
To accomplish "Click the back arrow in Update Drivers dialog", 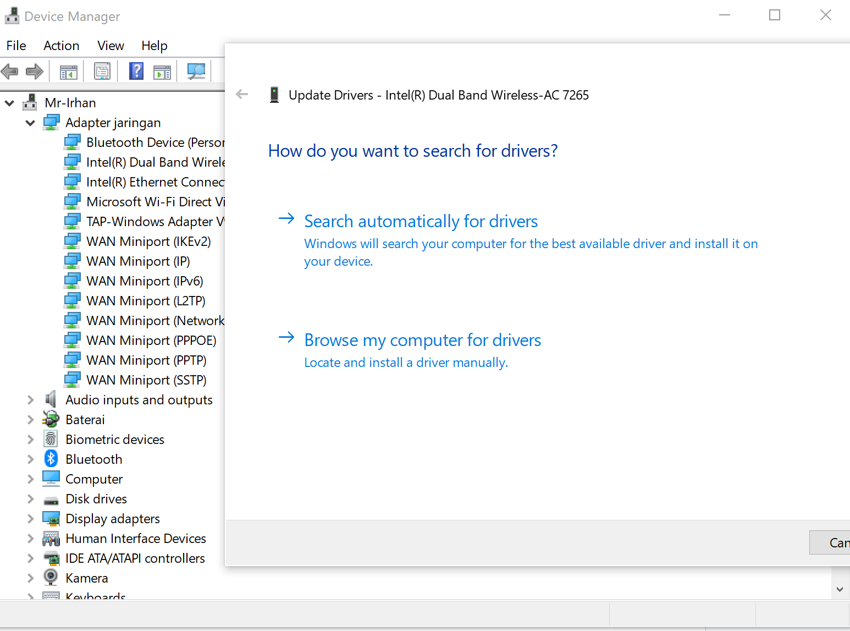I will [x=242, y=95].
